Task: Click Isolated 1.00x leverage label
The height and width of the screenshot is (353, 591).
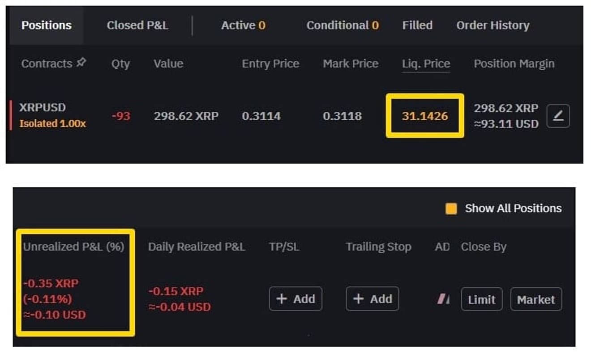Action: 52,124
